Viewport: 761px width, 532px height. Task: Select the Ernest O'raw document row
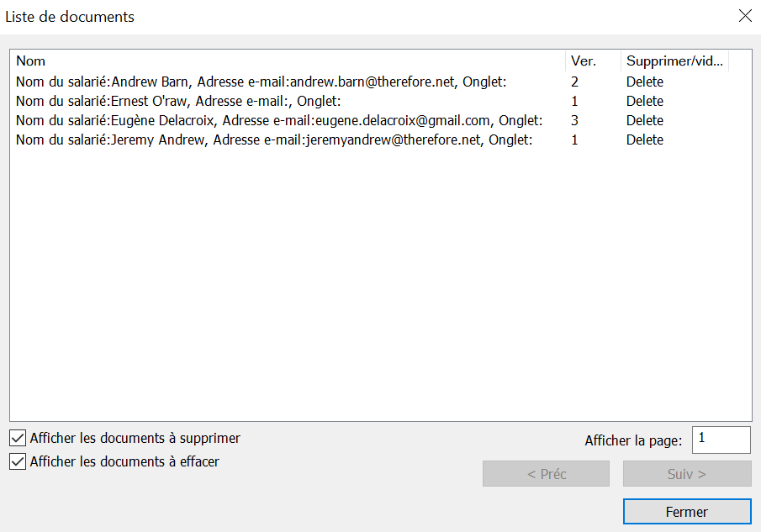click(x=177, y=102)
